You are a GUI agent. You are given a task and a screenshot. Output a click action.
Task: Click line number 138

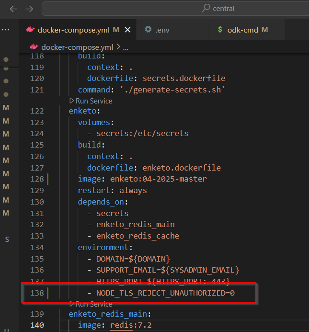[x=37, y=293]
